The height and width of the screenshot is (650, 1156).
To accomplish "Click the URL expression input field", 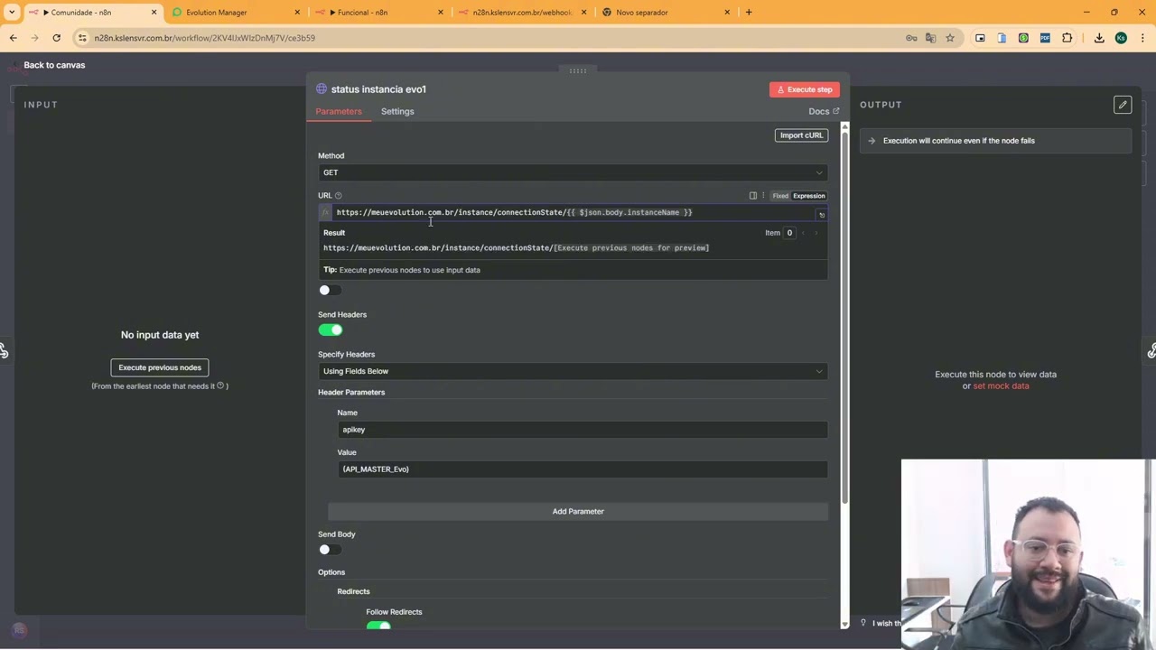I will [x=574, y=213].
